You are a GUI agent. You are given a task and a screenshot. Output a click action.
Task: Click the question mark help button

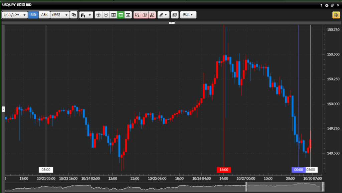pos(321,5)
